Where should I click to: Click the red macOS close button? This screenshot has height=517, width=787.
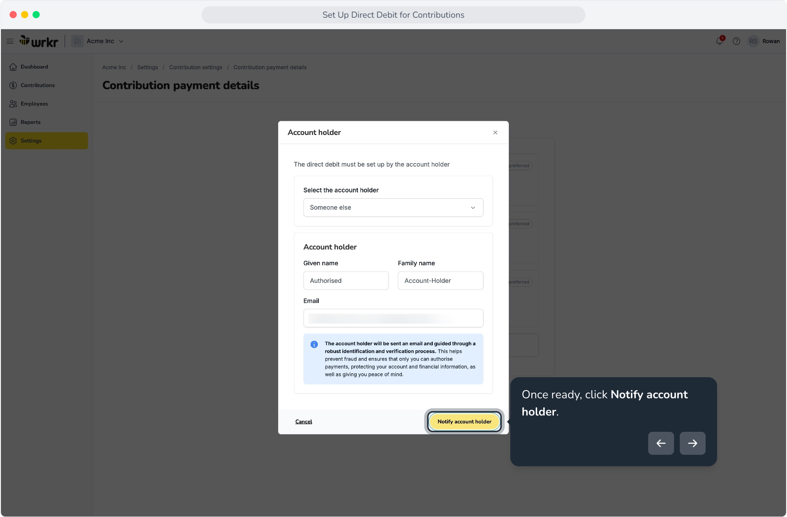13,15
